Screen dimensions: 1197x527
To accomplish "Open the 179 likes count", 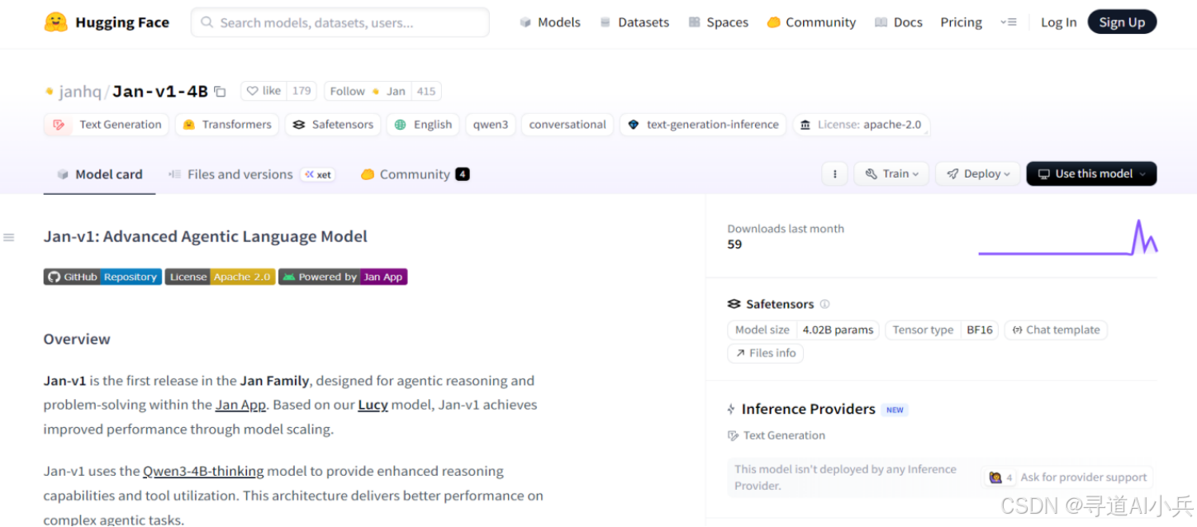I will tap(302, 92).
